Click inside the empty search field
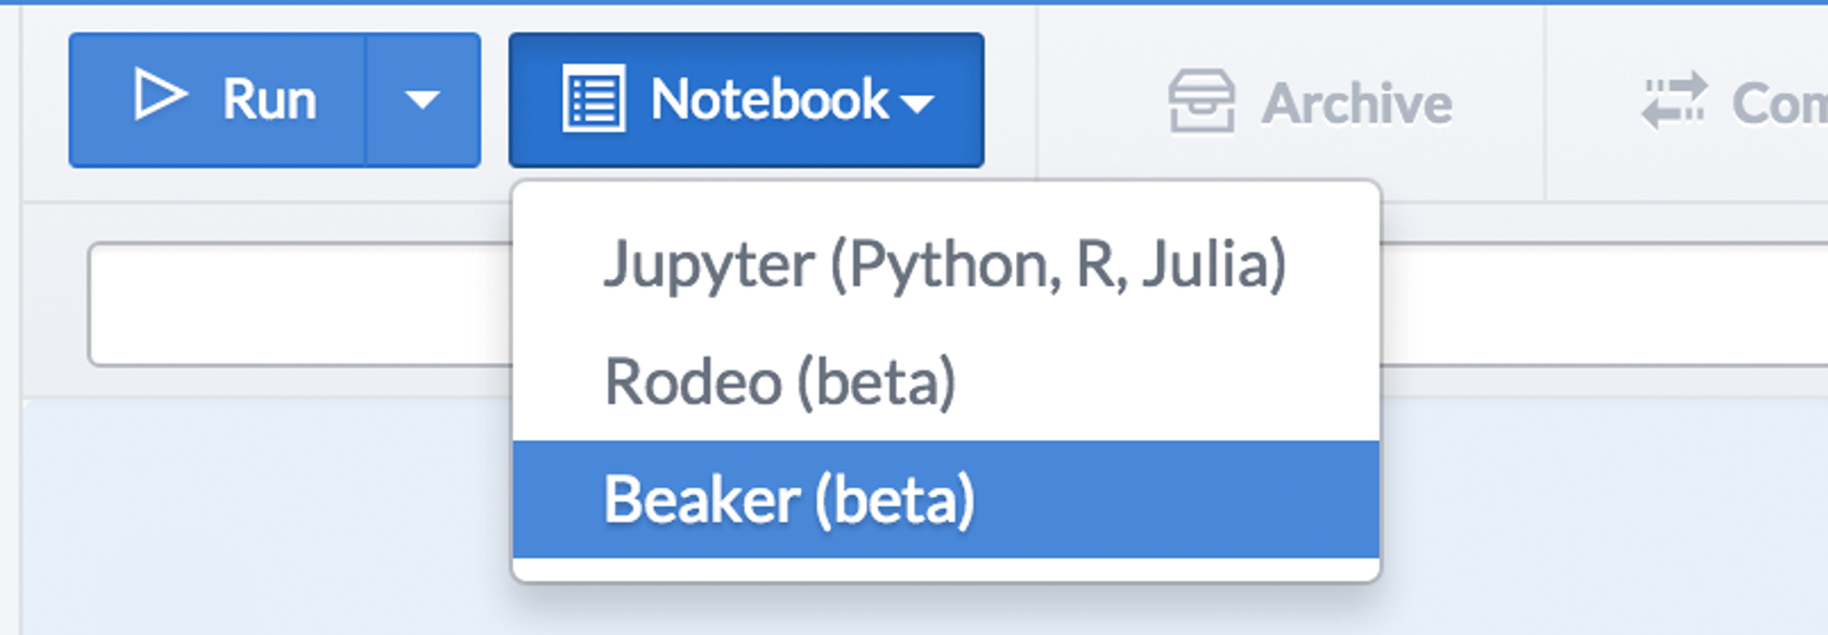The image size is (1828, 635). tap(286, 305)
